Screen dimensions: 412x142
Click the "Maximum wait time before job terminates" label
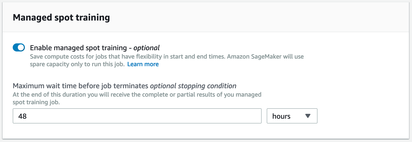tap(80, 86)
